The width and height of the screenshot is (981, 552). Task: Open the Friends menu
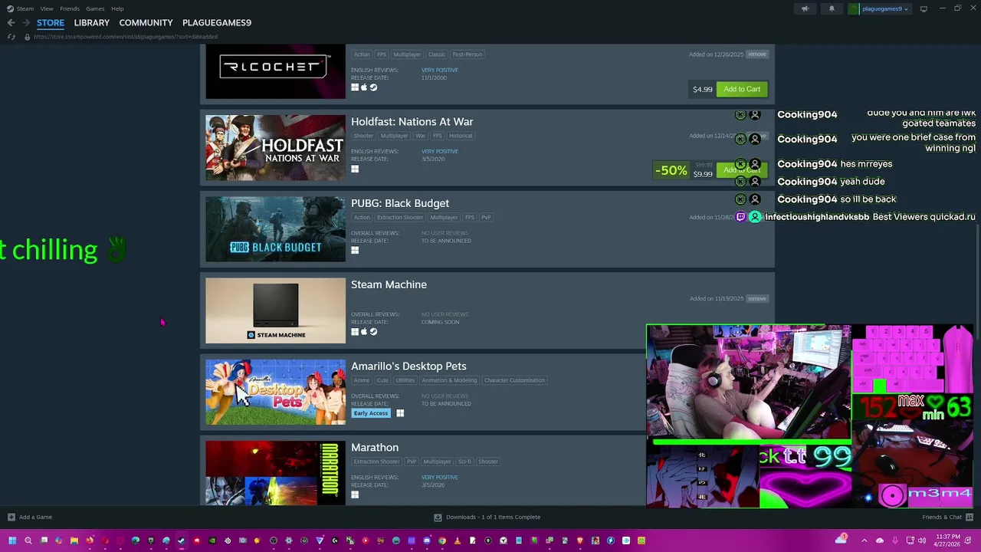(x=70, y=9)
